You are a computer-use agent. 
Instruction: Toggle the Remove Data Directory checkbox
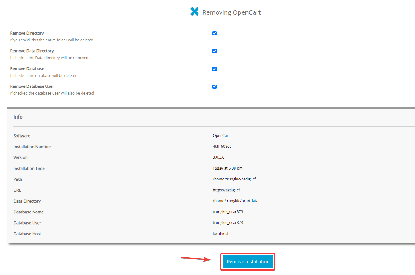click(x=214, y=51)
